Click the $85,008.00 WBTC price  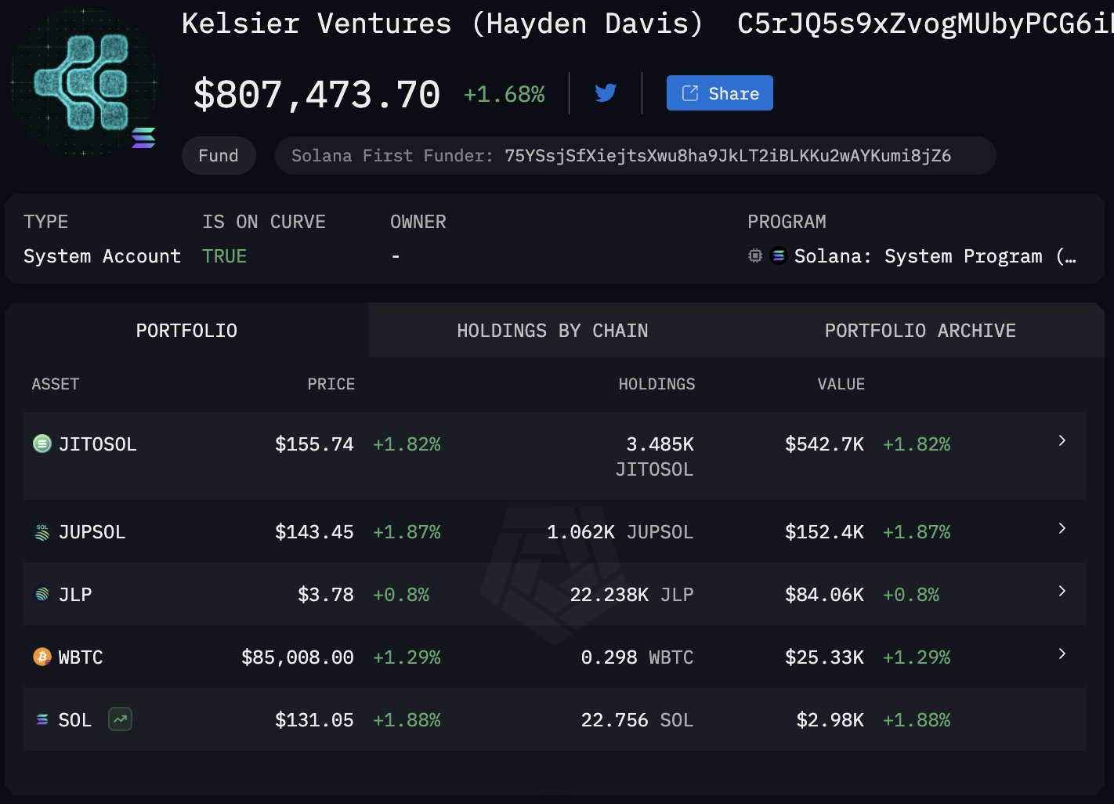(298, 657)
